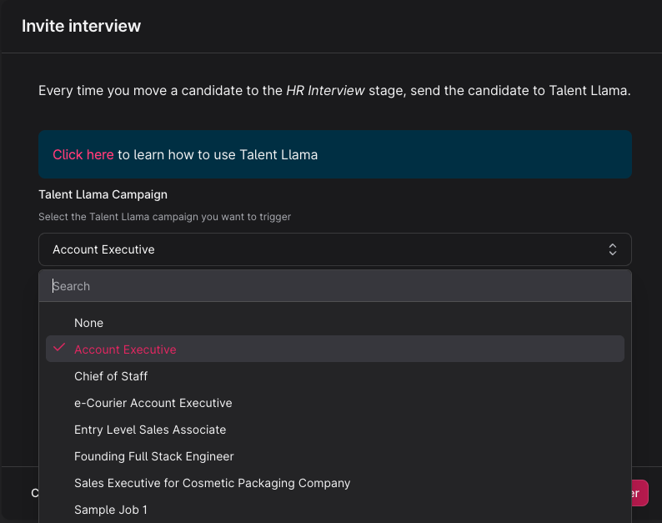The height and width of the screenshot is (523, 662).
Task: Choose Founding Full Stack Engineer
Action: pos(335,456)
